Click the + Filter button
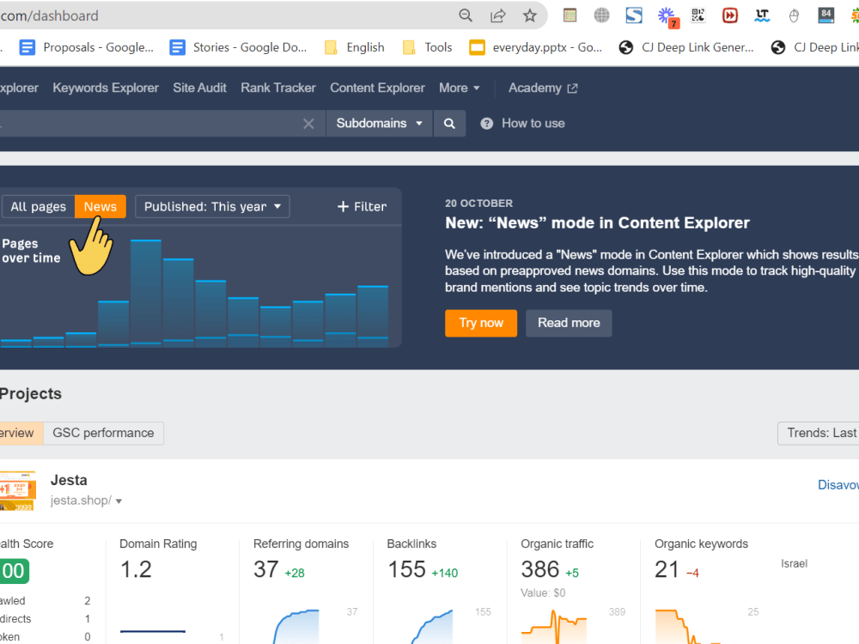 coord(362,206)
